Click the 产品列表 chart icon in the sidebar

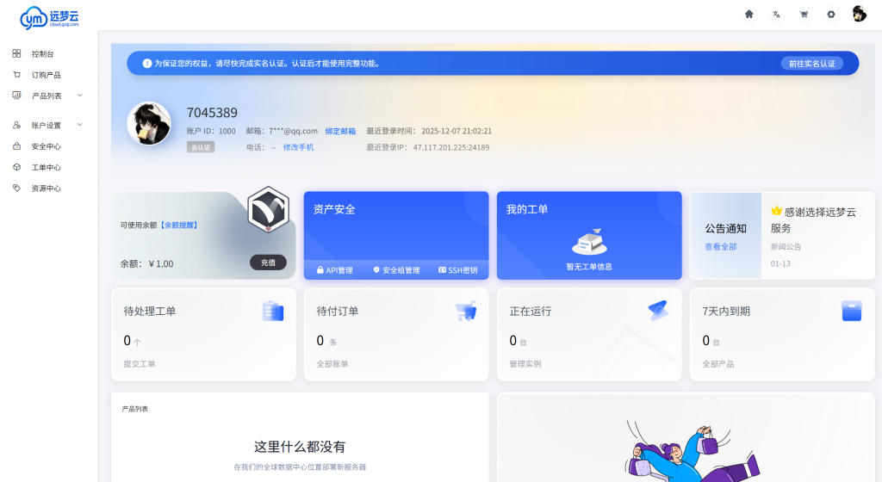click(x=17, y=96)
